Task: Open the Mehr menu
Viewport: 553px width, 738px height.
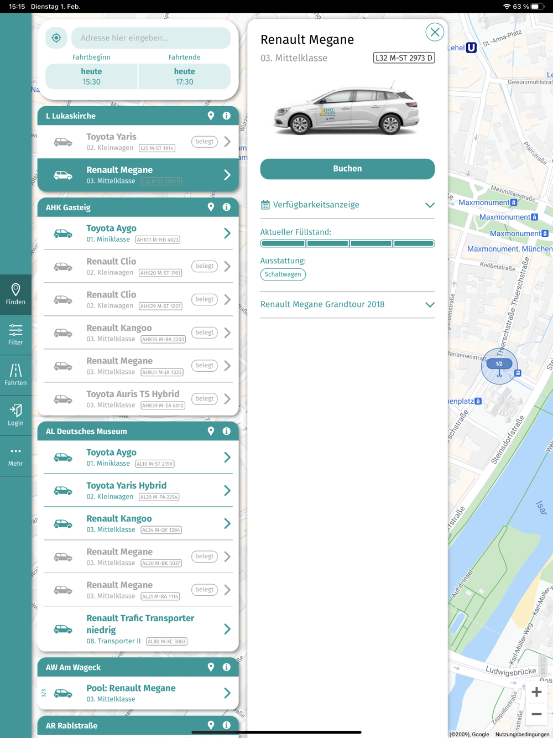Action: (15, 456)
